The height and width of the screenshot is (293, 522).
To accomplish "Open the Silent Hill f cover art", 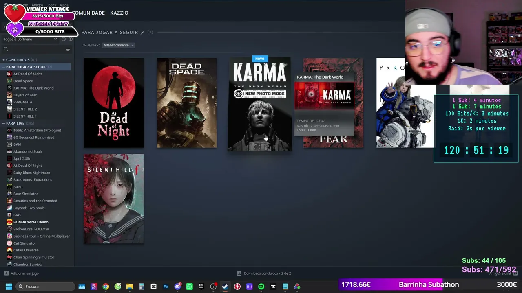I will pyautogui.click(x=113, y=199).
